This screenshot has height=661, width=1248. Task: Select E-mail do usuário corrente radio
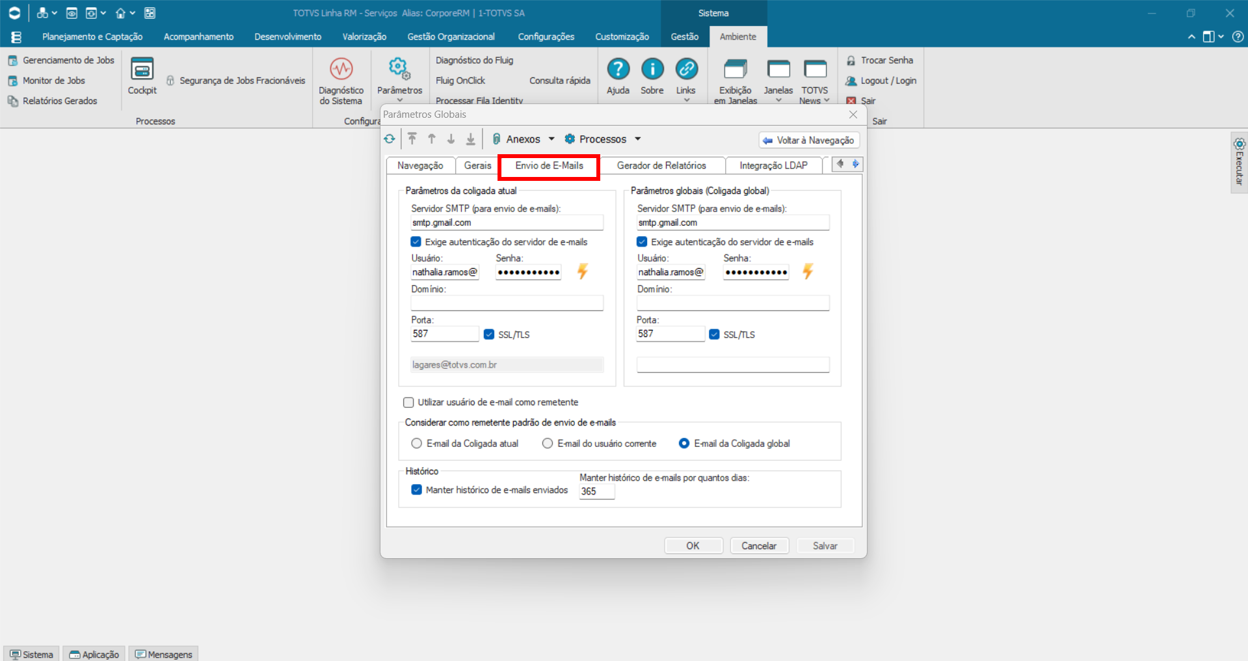(548, 444)
